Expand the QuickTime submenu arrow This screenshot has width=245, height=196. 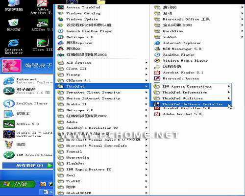coord(243,31)
